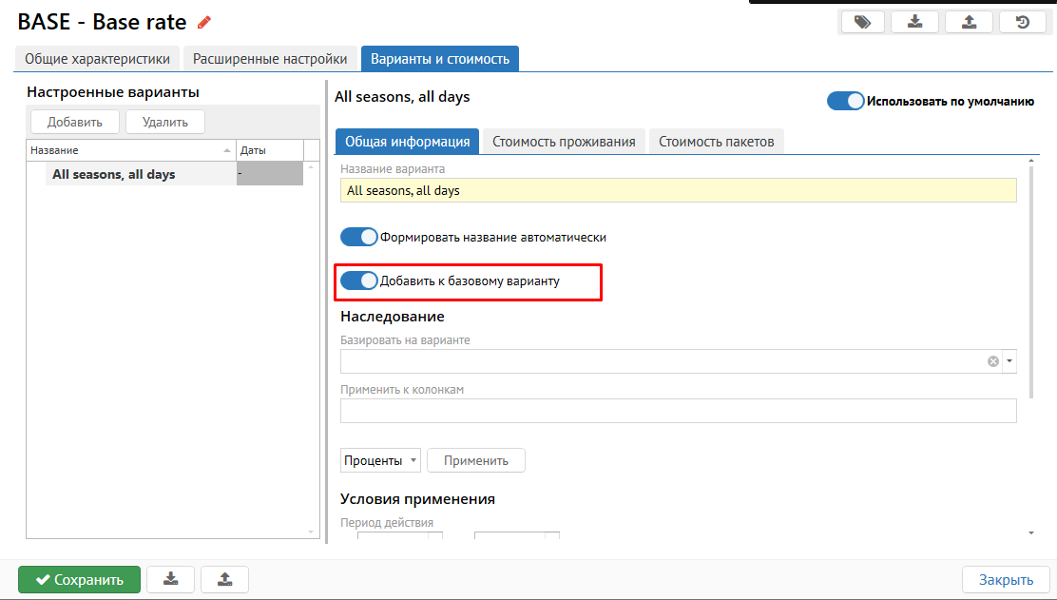Toggle the Использовать по умолчанию switch
This screenshot has height=600, width=1057.
[x=845, y=101]
